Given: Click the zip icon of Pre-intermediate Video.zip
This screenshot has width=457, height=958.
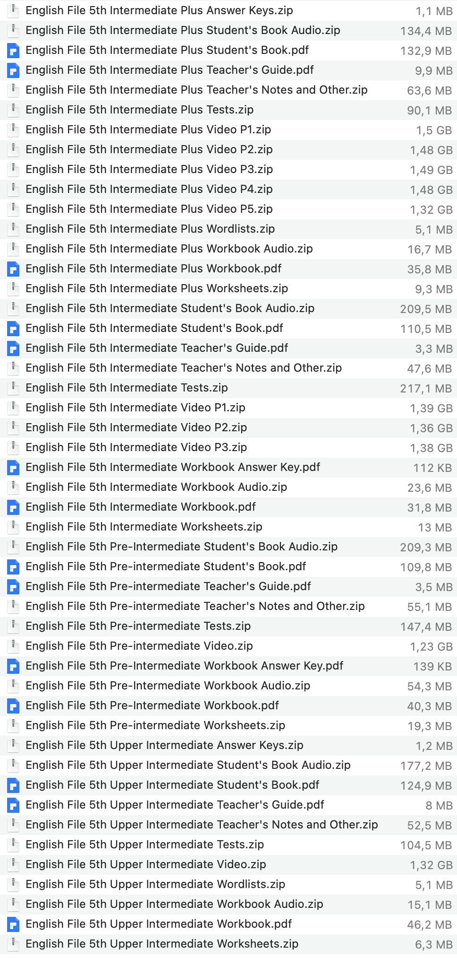Looking at the screenshot, I should (x=14, y=645).
